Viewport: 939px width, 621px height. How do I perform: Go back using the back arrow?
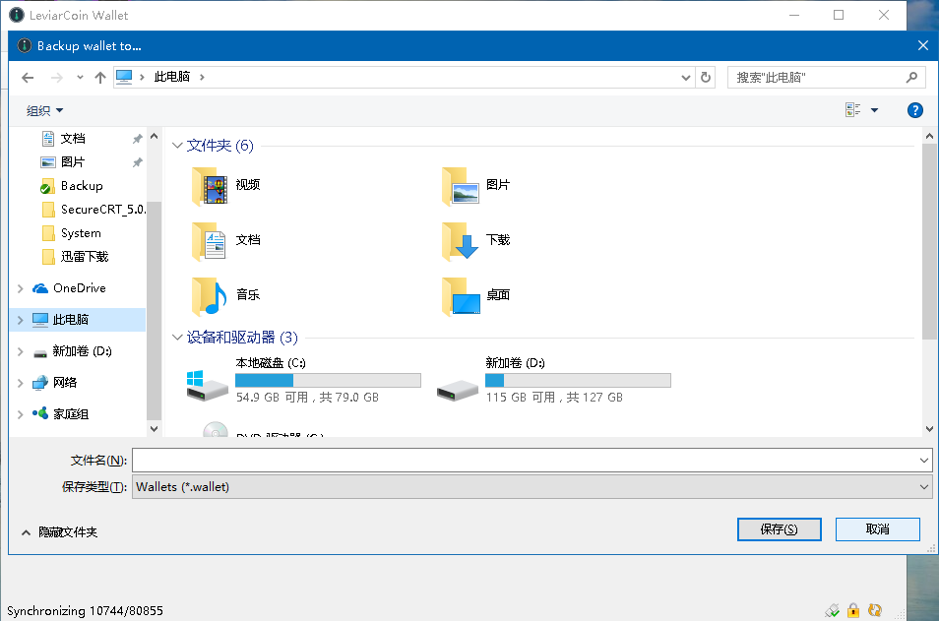coord(28,77)
